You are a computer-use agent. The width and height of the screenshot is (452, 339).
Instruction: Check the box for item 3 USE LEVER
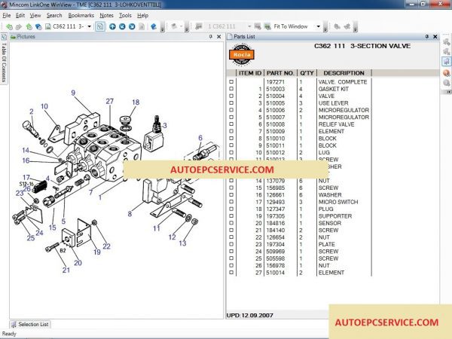pos(231,103)
